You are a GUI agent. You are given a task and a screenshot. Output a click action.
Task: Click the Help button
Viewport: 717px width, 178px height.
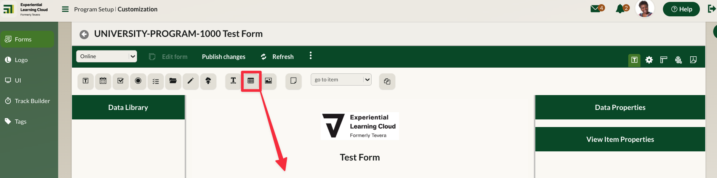[x=681, y=9]
